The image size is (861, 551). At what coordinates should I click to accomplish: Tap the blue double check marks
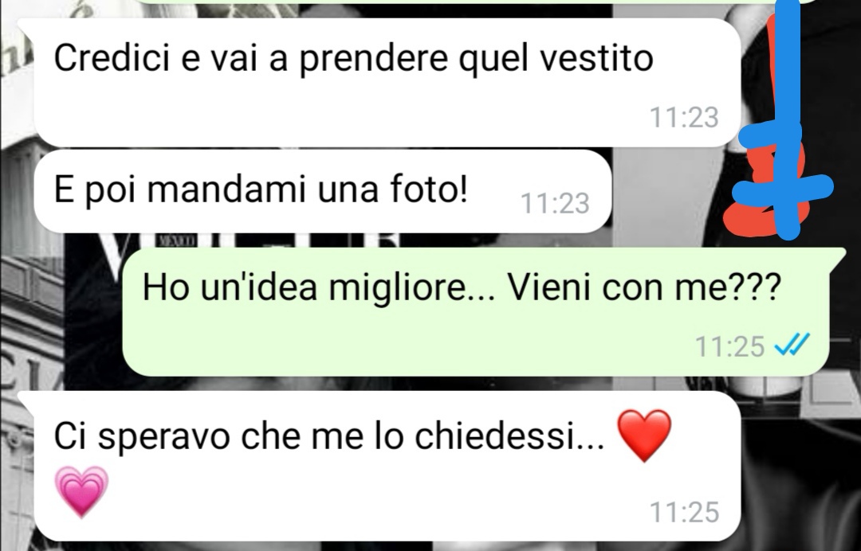click(x=792, y=346)
